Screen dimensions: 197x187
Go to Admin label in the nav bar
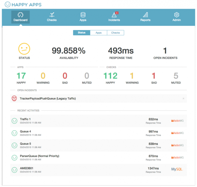click(176, 20)
